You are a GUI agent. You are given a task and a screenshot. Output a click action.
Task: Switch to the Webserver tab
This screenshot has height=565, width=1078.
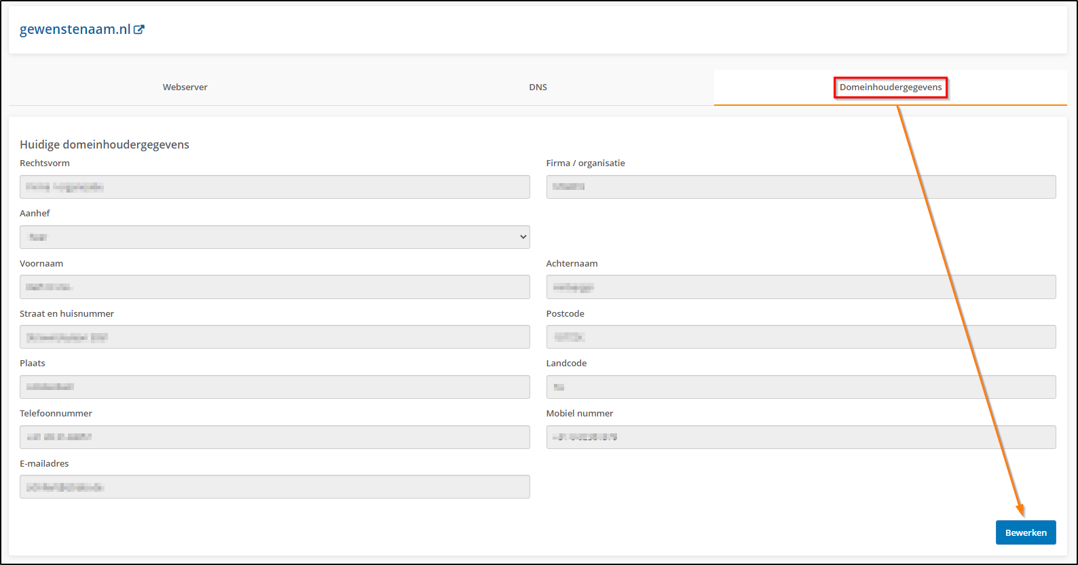pos(185,87)
